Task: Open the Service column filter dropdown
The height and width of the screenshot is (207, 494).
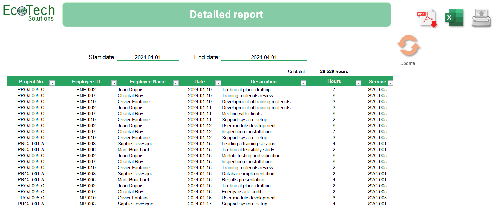Action: coord(390,83)
